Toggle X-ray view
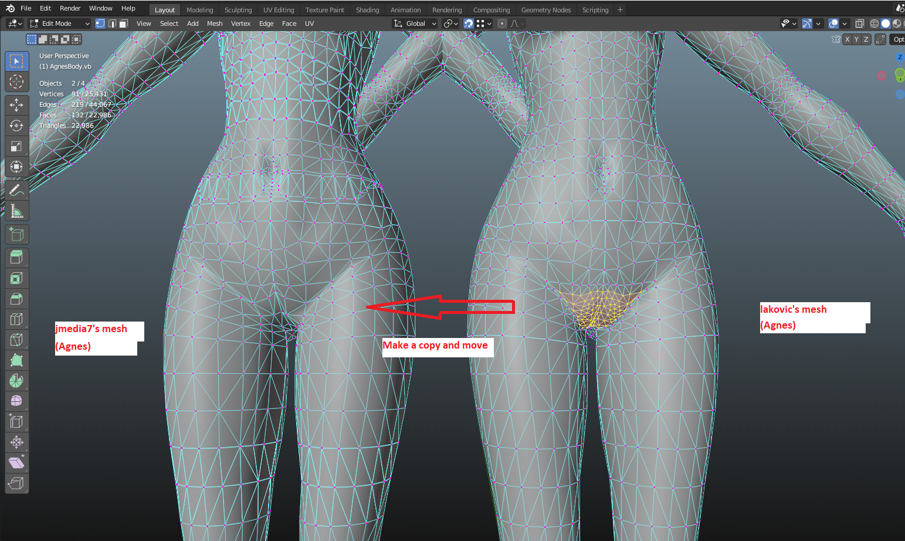Viewport: 905px width, 541px height. [860, 23]
